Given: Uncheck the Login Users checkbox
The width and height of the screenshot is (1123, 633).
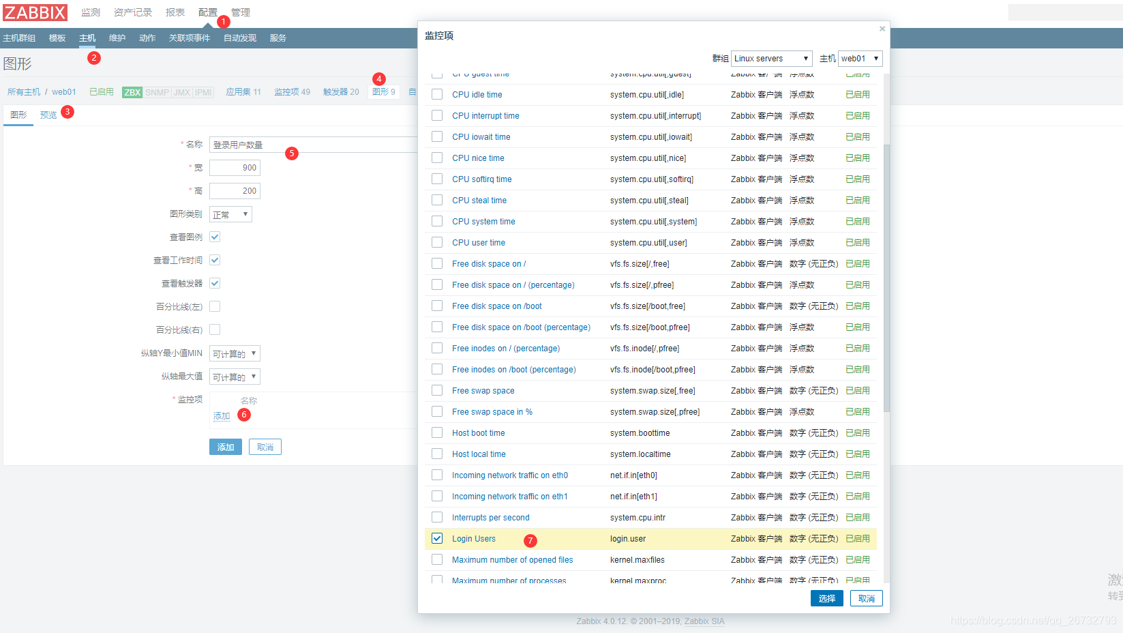Looking at the screenshot, I should point(437,539).
